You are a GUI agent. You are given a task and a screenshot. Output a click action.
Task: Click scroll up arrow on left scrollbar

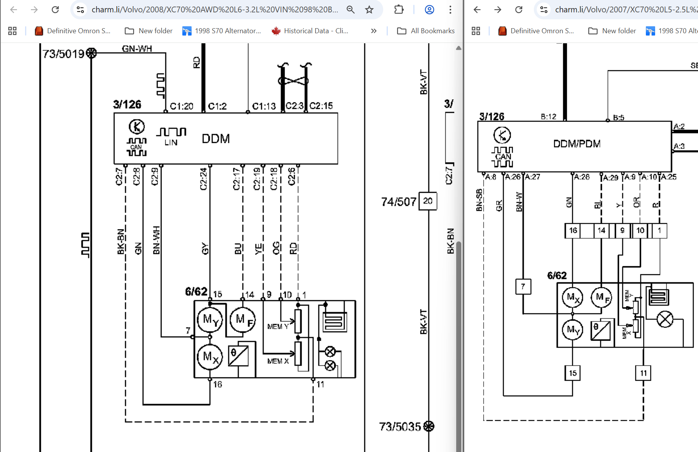[x=459, y=48]
